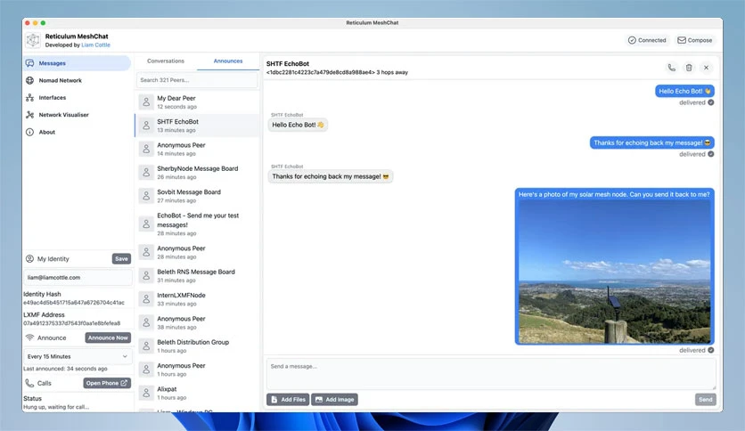The image size is (745, 431).
Task: Click the Identity Hash value
Action: tap(74, 303)
